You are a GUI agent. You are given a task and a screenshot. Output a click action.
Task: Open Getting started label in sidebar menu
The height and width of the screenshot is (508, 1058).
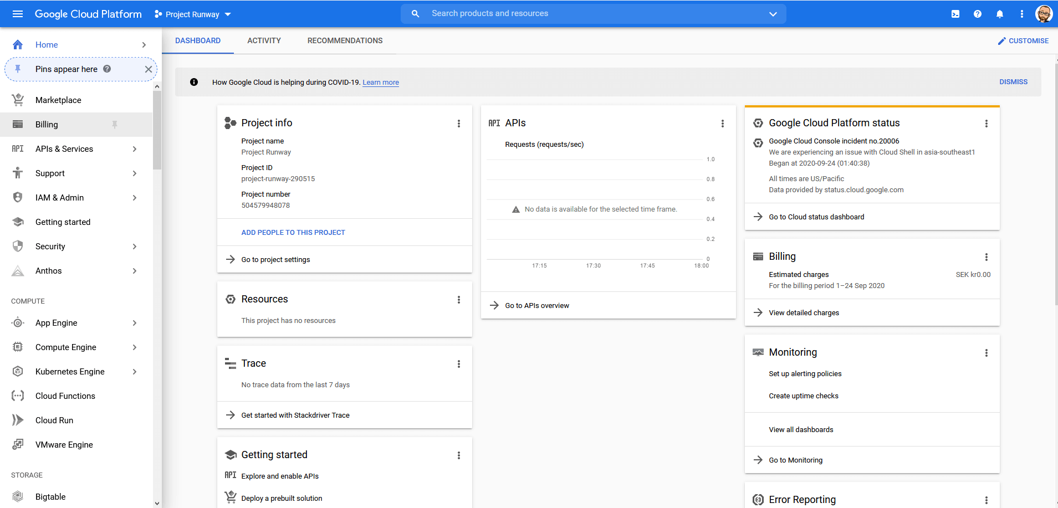(63, 222)
